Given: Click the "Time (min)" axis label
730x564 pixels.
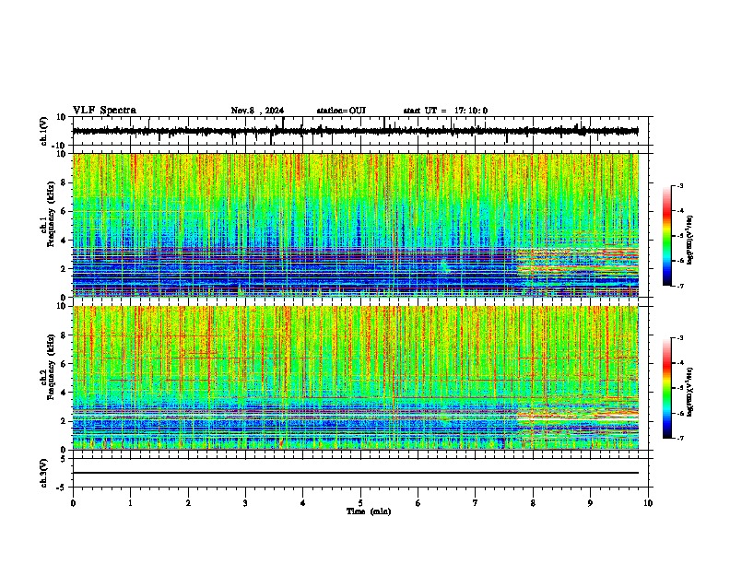Looking at the screenshot, I should pos(369,511).
